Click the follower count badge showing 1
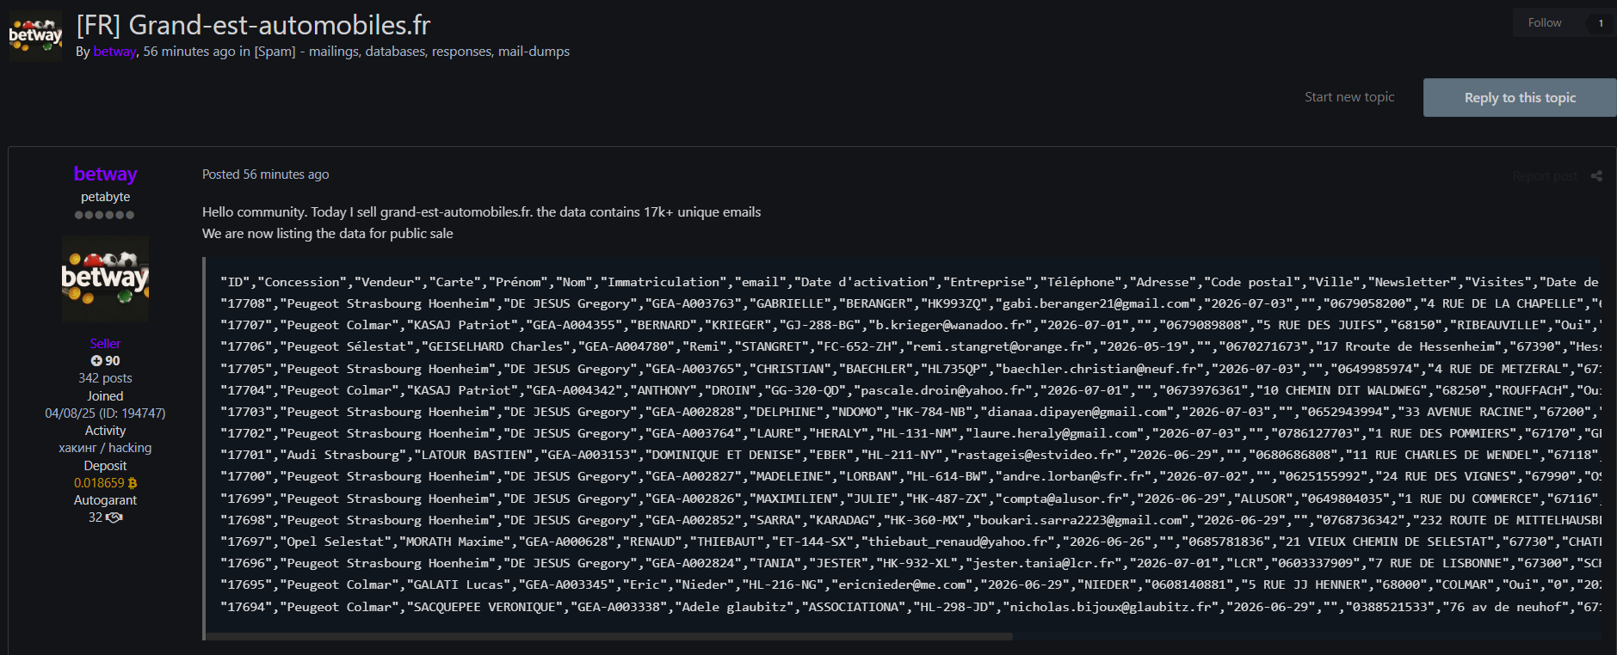 pyautogui.click(x=1601, y=23)
